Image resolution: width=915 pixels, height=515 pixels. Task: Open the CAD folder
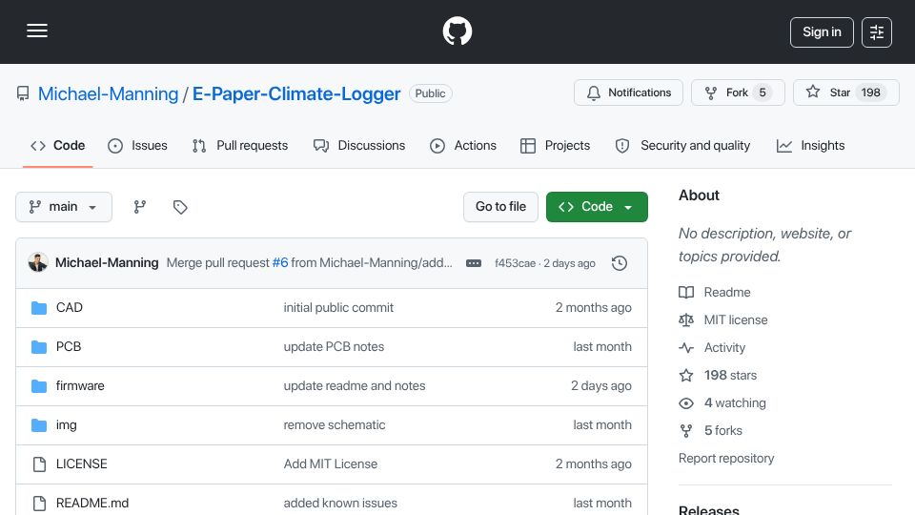70,308
